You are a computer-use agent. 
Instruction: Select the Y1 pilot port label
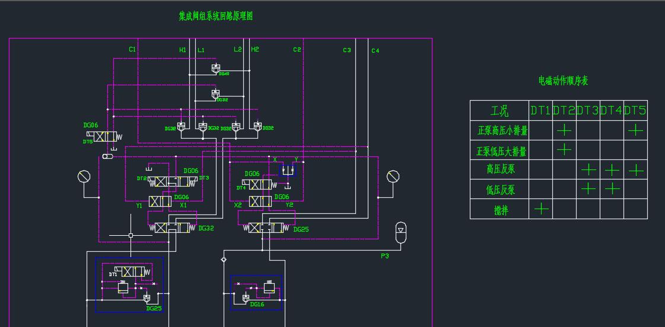coord(139,205)
